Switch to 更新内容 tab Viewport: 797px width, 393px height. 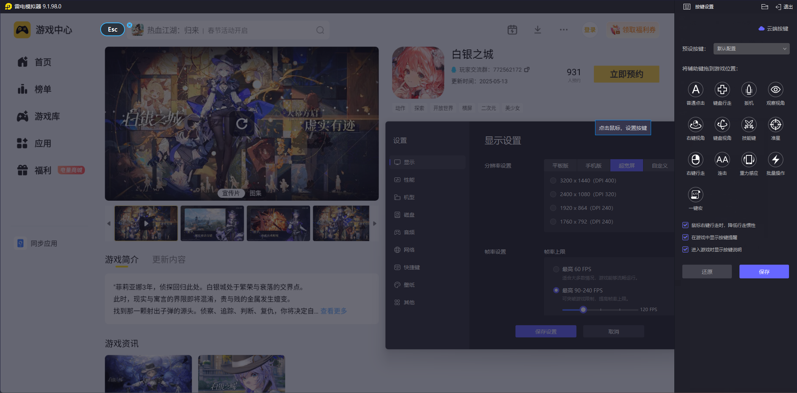[x=169, y=260]
